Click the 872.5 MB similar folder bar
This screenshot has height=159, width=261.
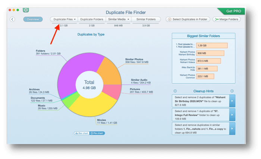[x=208, y=61]
